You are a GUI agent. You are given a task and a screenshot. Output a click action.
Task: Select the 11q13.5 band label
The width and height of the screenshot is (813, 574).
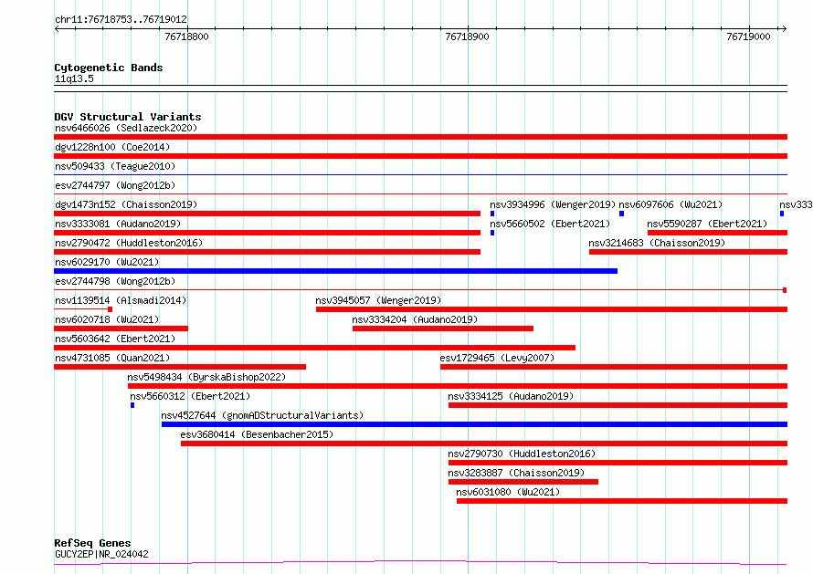coord(74,78)
